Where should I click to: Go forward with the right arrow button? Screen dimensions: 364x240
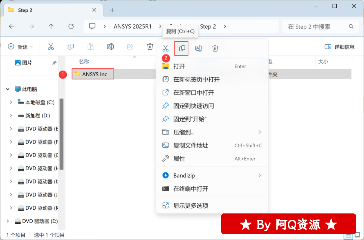[31, 26]
